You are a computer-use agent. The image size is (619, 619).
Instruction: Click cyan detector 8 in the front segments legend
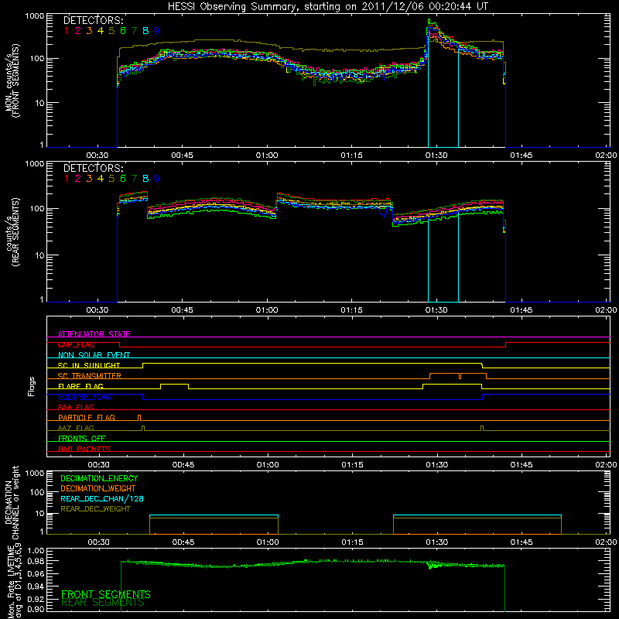[x=145, y=31]
